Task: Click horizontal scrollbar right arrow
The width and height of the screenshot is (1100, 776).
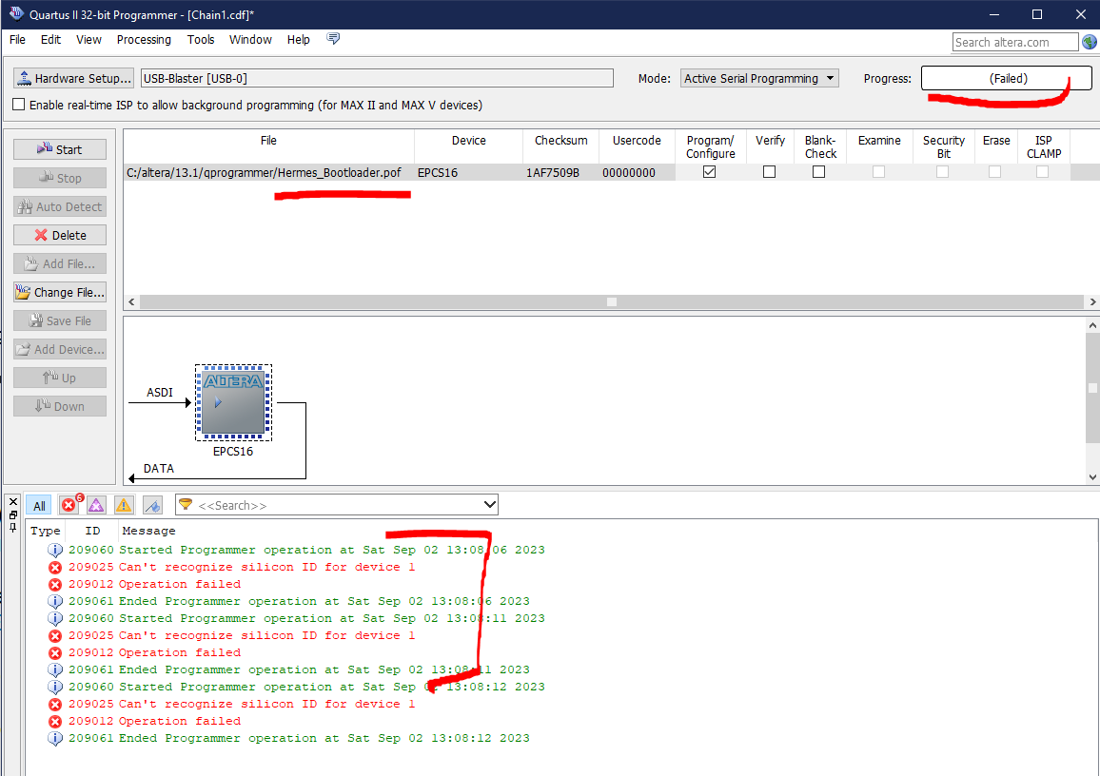Action: coord(1092,302)
